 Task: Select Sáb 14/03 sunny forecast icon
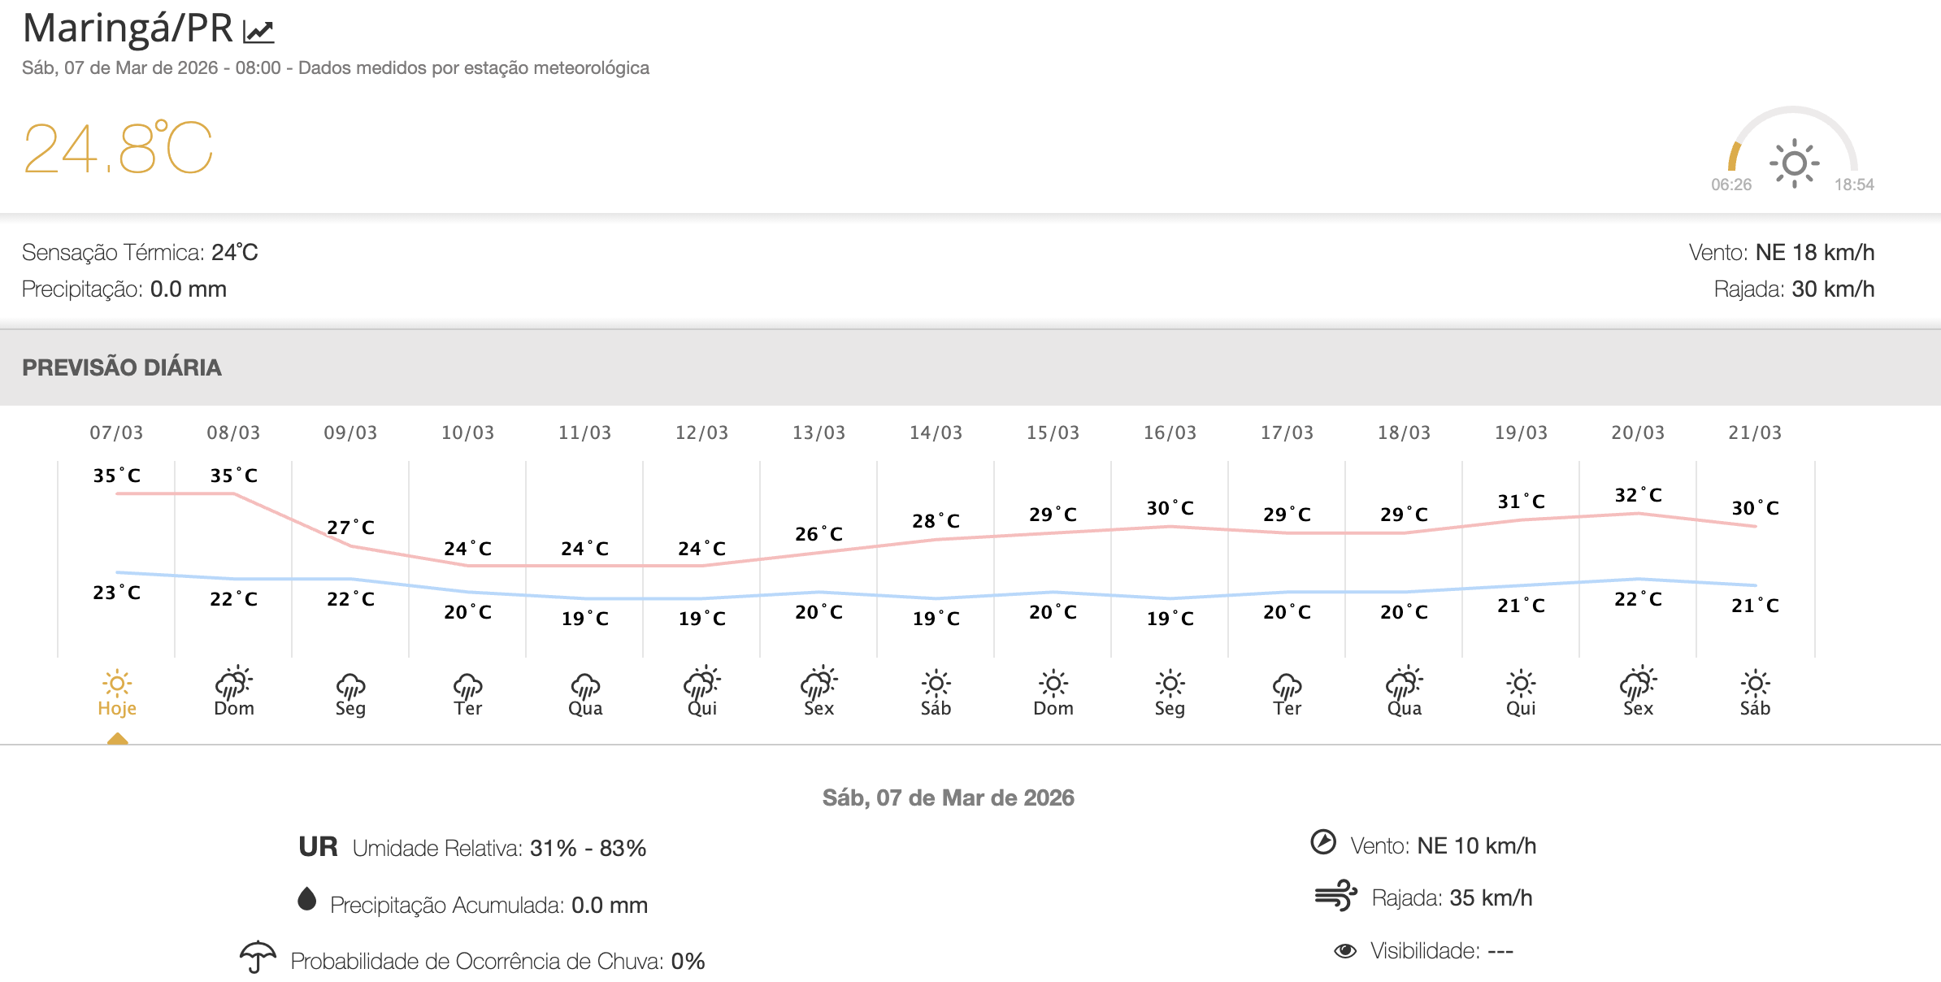(936, 684)
